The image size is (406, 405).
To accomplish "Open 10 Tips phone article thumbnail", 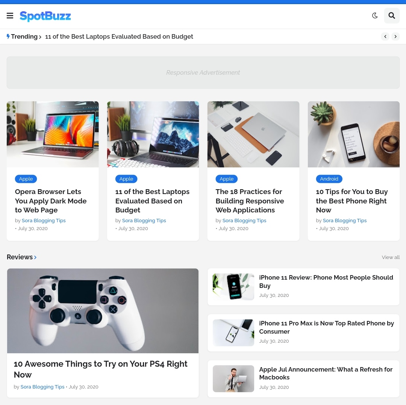I will pyautogui.click(x=353, y=134).
